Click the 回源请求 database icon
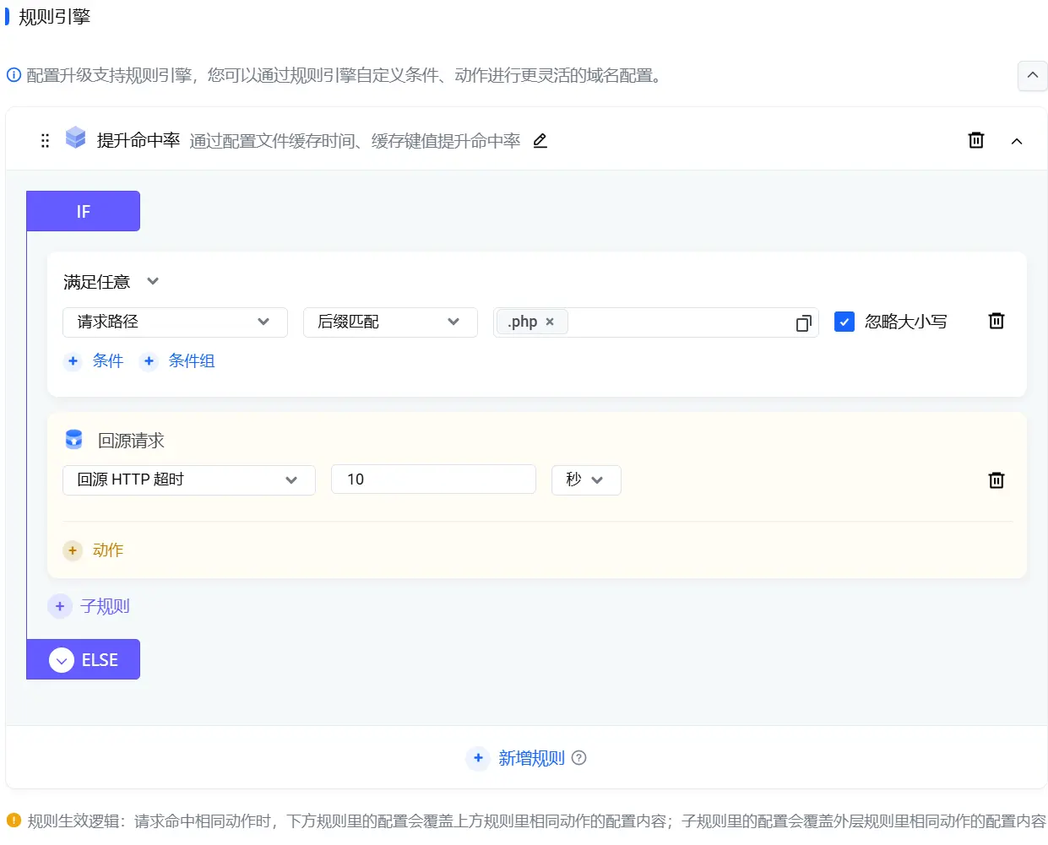The height and width of the screenshot is (845, 1048). 74,439
